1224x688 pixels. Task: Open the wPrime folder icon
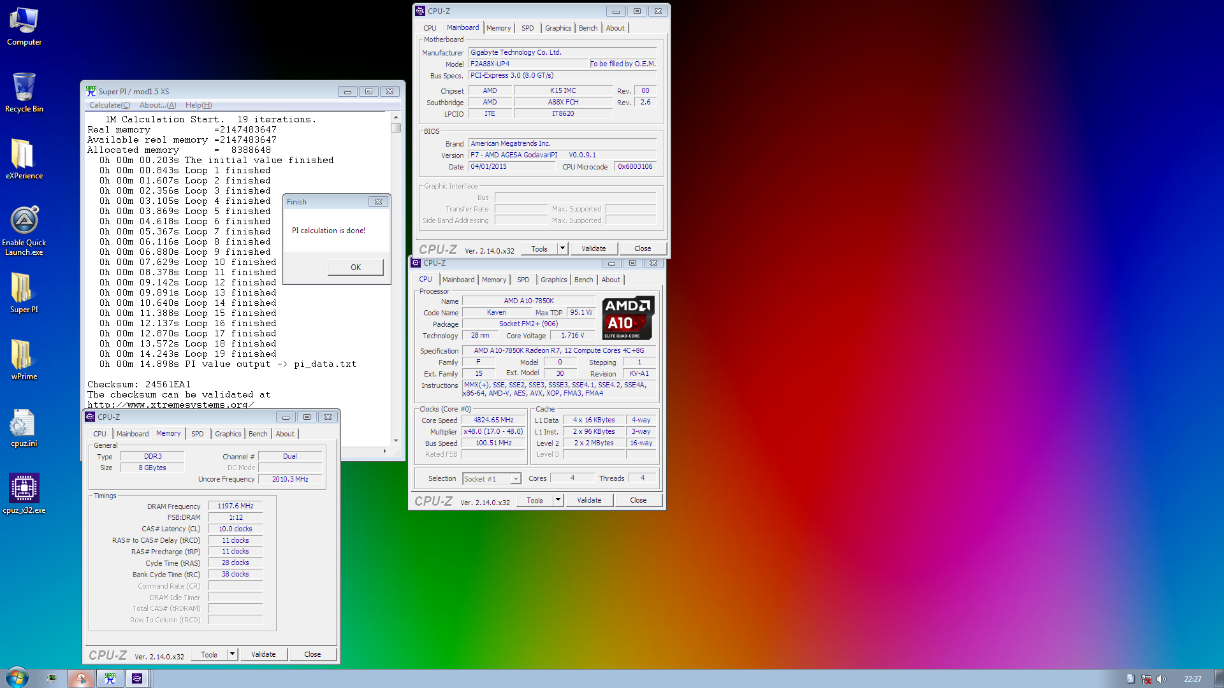(x=24, y=360)
